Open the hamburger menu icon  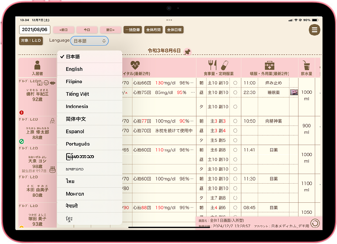pyautogui.click(x=315, y=30)
